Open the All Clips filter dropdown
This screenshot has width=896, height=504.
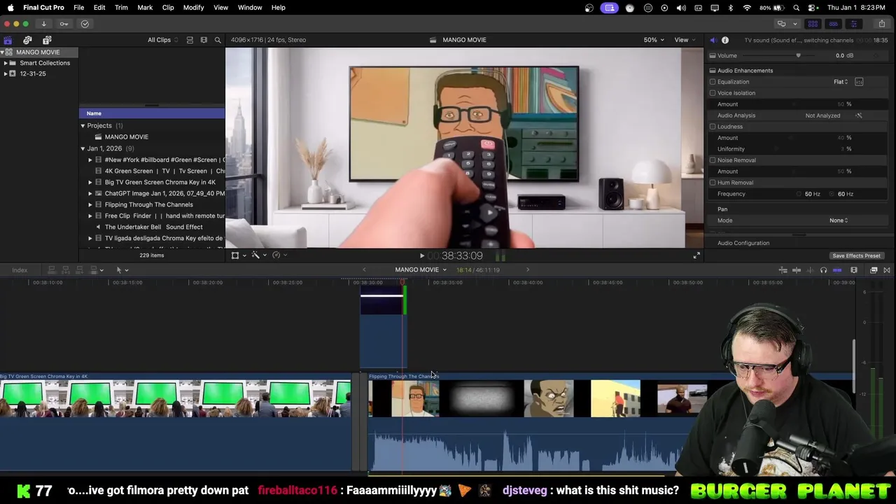point(162,40)
